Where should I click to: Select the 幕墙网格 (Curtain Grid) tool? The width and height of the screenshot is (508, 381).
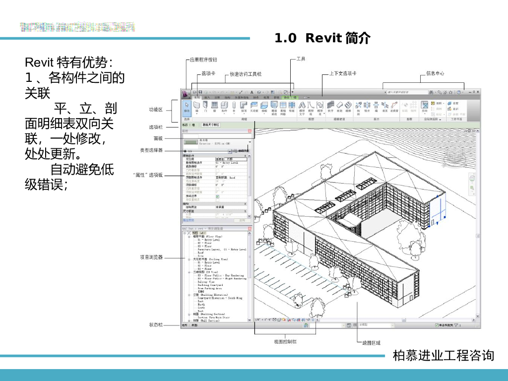(283, 108)
